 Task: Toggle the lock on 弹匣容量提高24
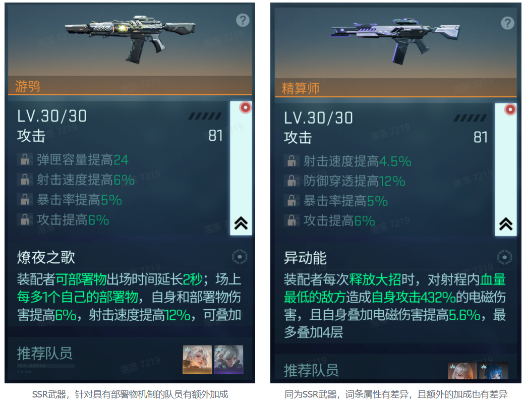(x=25, y=159)
